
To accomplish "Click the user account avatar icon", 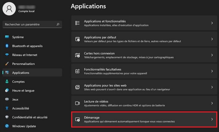I will click(x=9, y=9).
